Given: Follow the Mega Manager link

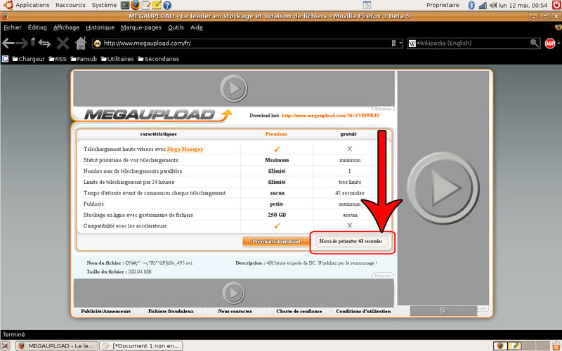Looking at the screenshot, I should click(185, 149).
